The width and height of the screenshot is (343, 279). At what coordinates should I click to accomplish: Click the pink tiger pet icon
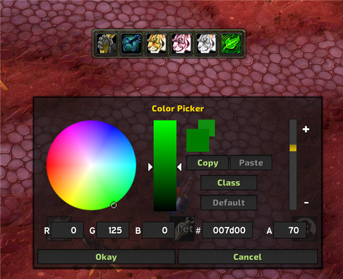[x=181, y=44]
